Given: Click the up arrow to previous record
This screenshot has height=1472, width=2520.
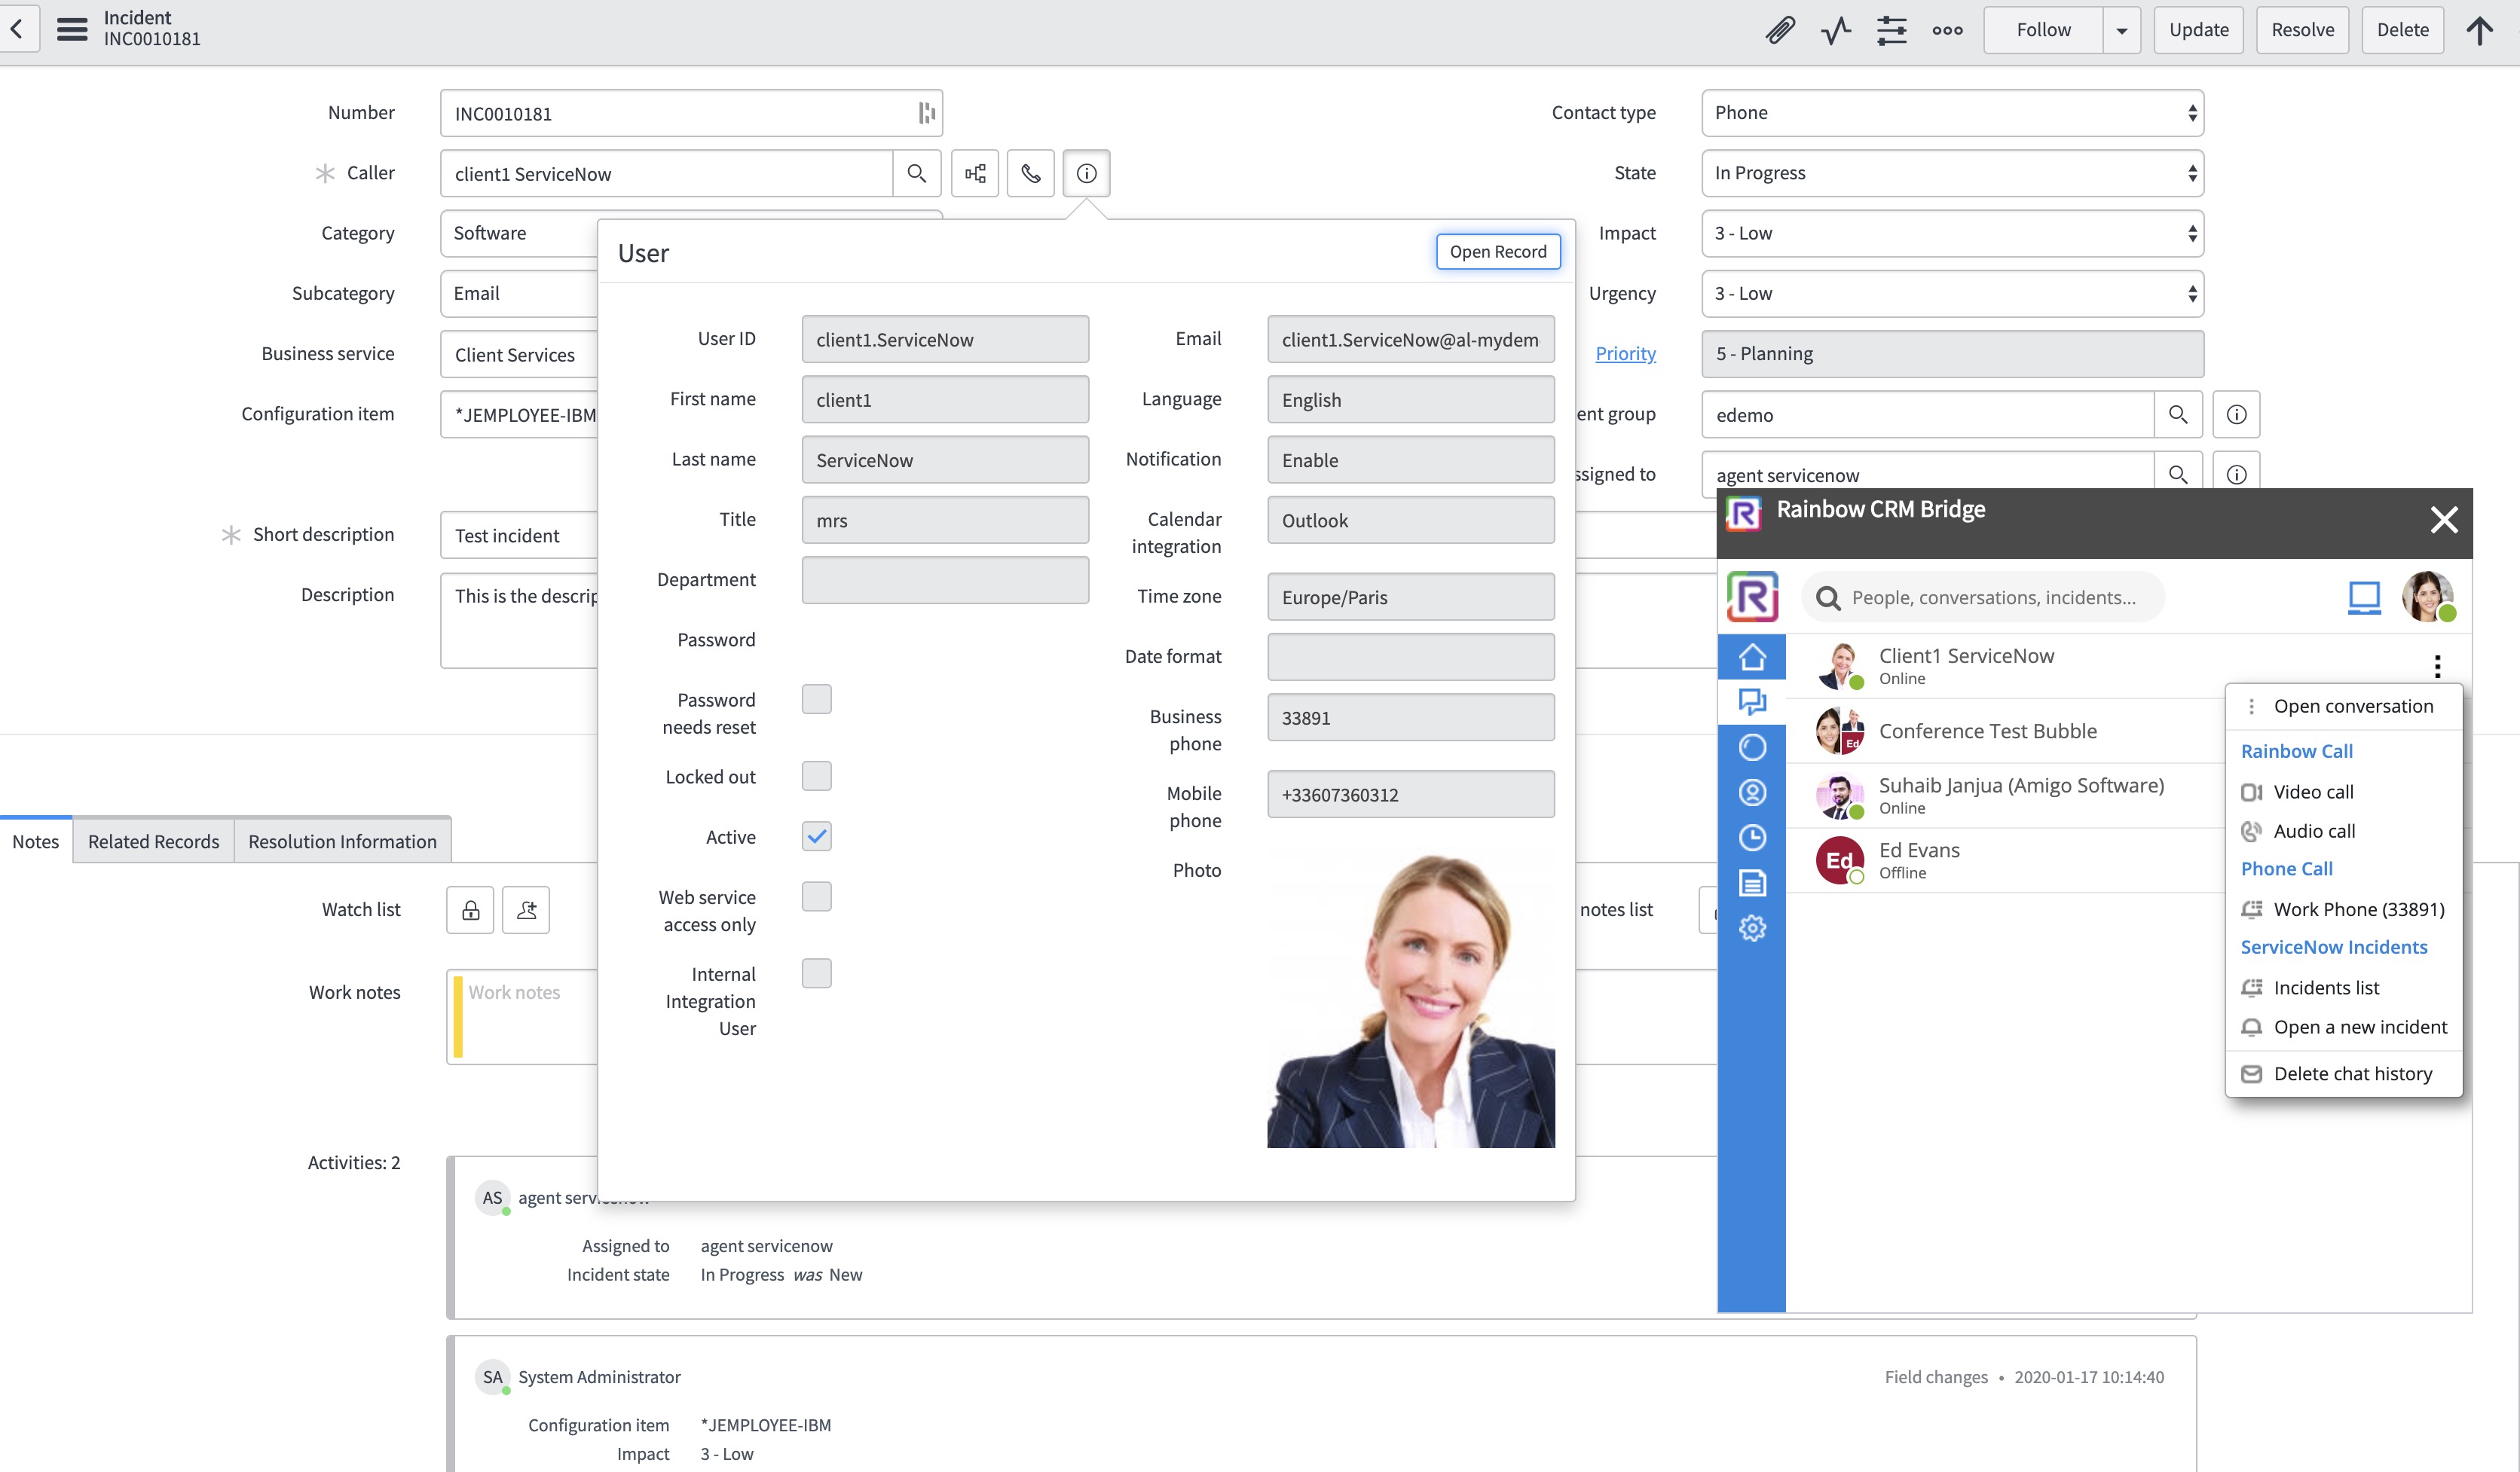Looking at the screenshot, I should [2479, 30].
